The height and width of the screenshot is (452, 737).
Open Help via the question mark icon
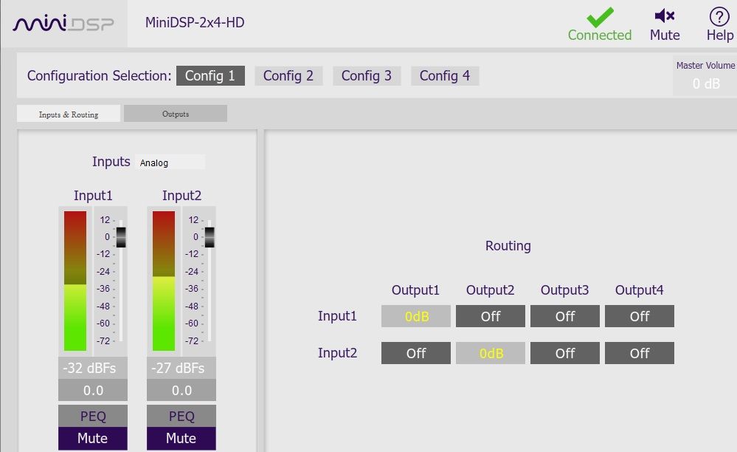tap(719, 16)
